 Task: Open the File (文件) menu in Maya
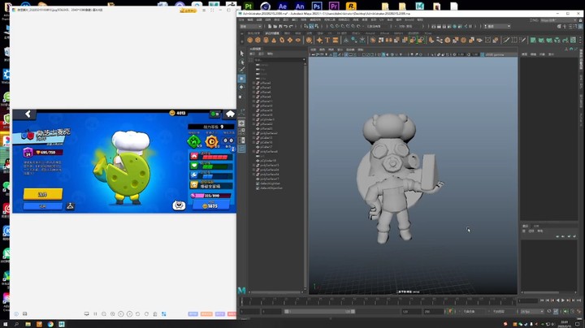[x=241, y=19]
